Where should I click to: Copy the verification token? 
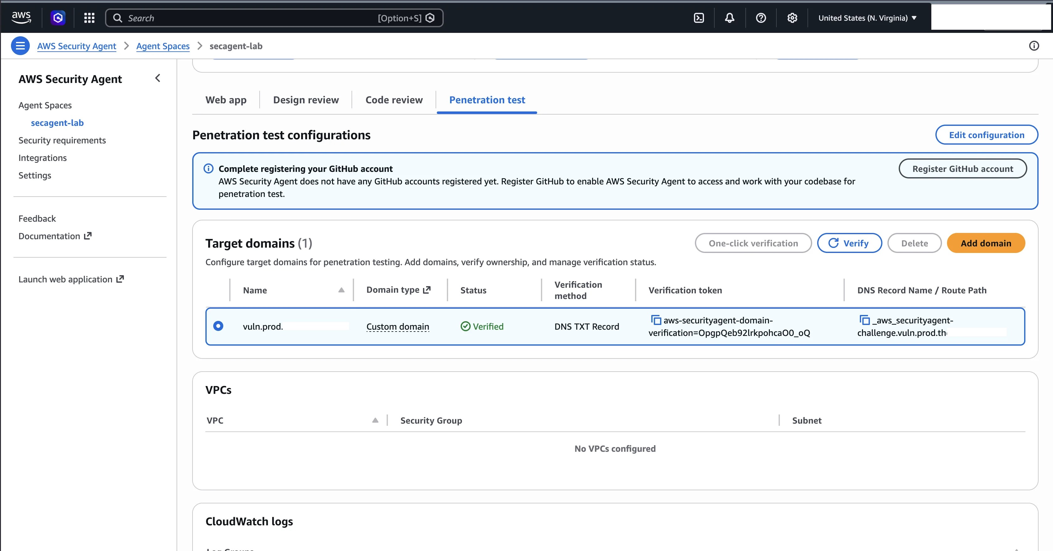point(656,320)
